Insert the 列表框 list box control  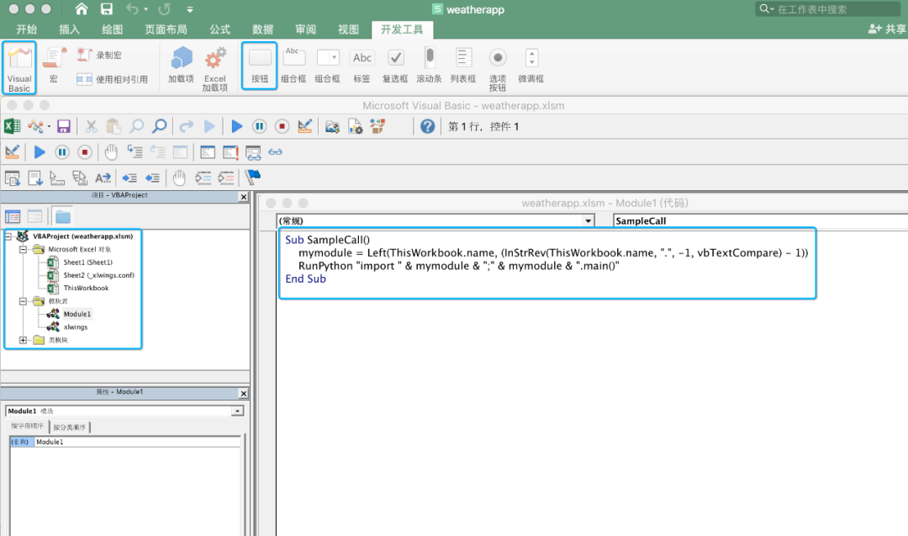(462, 66)
